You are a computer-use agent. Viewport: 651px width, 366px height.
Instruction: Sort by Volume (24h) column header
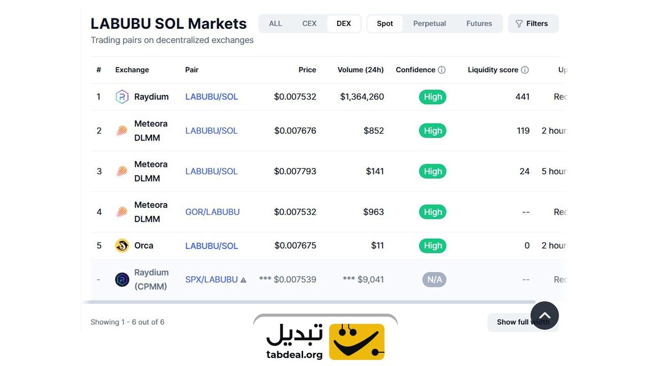coord(361,70)
